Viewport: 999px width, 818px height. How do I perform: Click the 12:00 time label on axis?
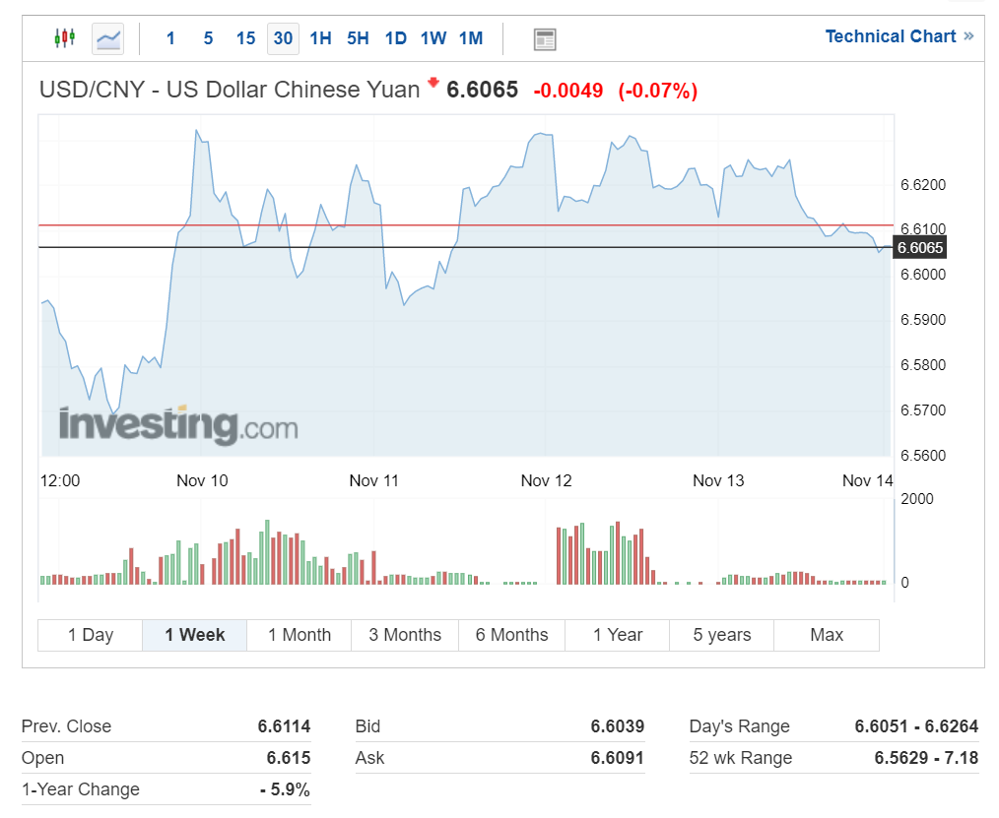pos(60,480)
